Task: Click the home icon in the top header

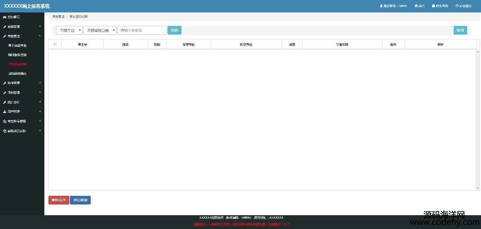Action: pyautogui.click(x=416, y=6)
